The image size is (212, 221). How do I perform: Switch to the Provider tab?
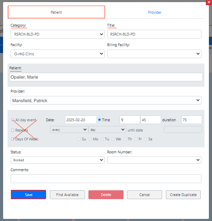point(155,12)
